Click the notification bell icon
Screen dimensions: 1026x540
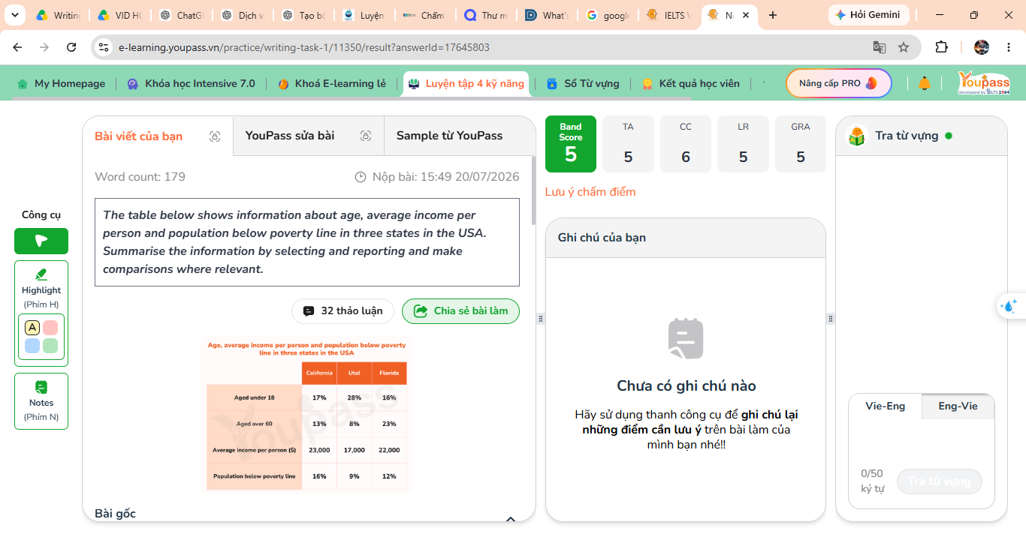tap(925, 83)
